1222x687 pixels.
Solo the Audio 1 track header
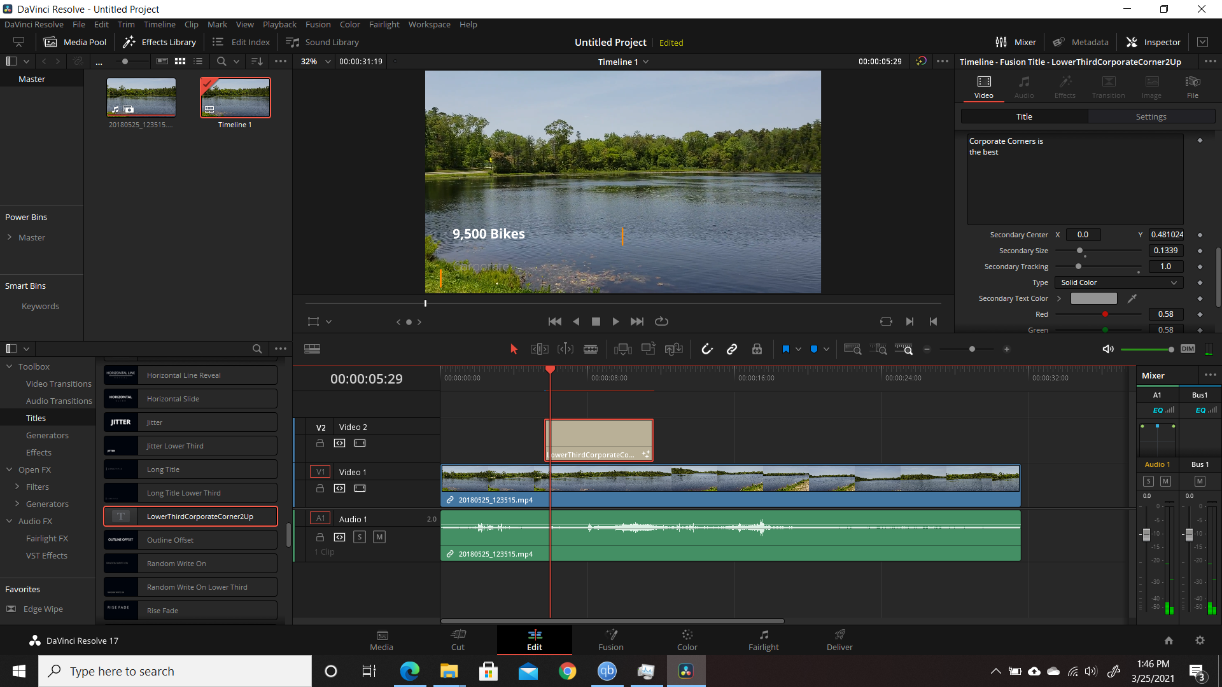click(x=360, y=537)
